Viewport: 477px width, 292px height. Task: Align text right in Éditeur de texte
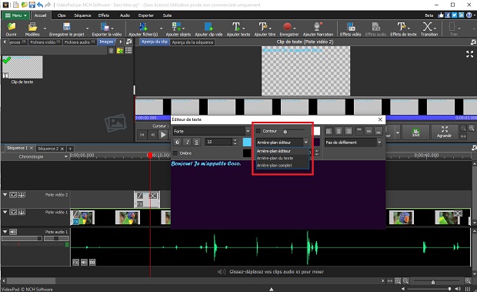pos(349,131)
